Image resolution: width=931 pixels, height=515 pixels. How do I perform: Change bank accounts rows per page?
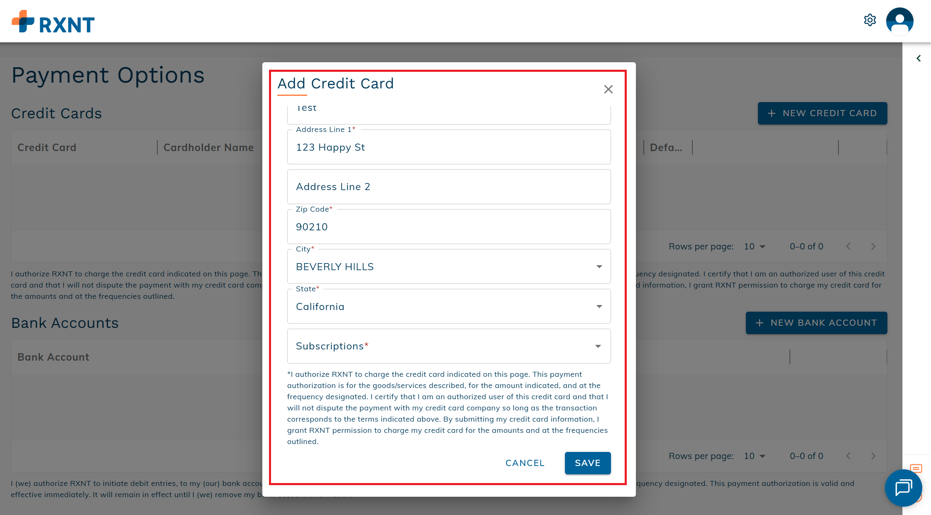[755, 456]
